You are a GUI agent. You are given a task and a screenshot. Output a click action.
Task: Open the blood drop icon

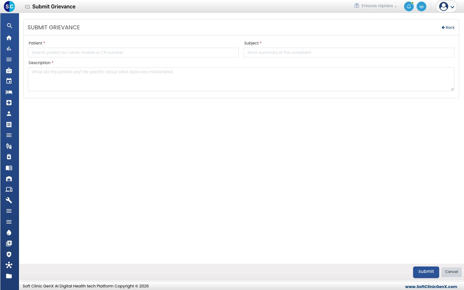[9, 233]
